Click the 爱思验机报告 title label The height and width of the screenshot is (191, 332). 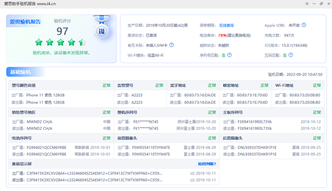(x=25, y=22)
